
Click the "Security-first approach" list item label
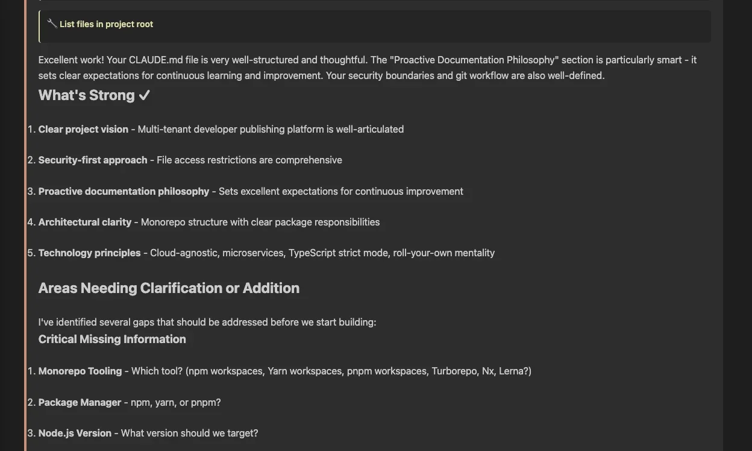click(93, 160)
